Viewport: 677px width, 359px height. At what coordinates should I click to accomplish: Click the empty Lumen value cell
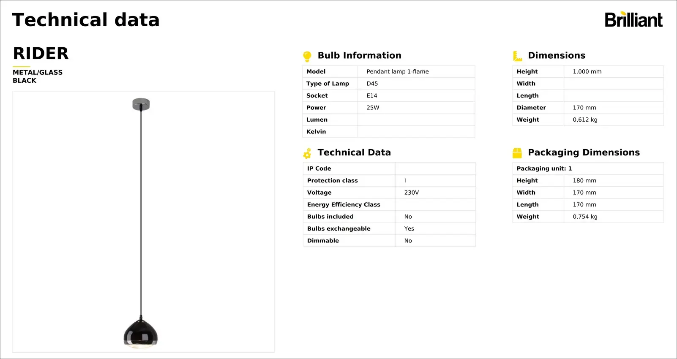point(416,120)
